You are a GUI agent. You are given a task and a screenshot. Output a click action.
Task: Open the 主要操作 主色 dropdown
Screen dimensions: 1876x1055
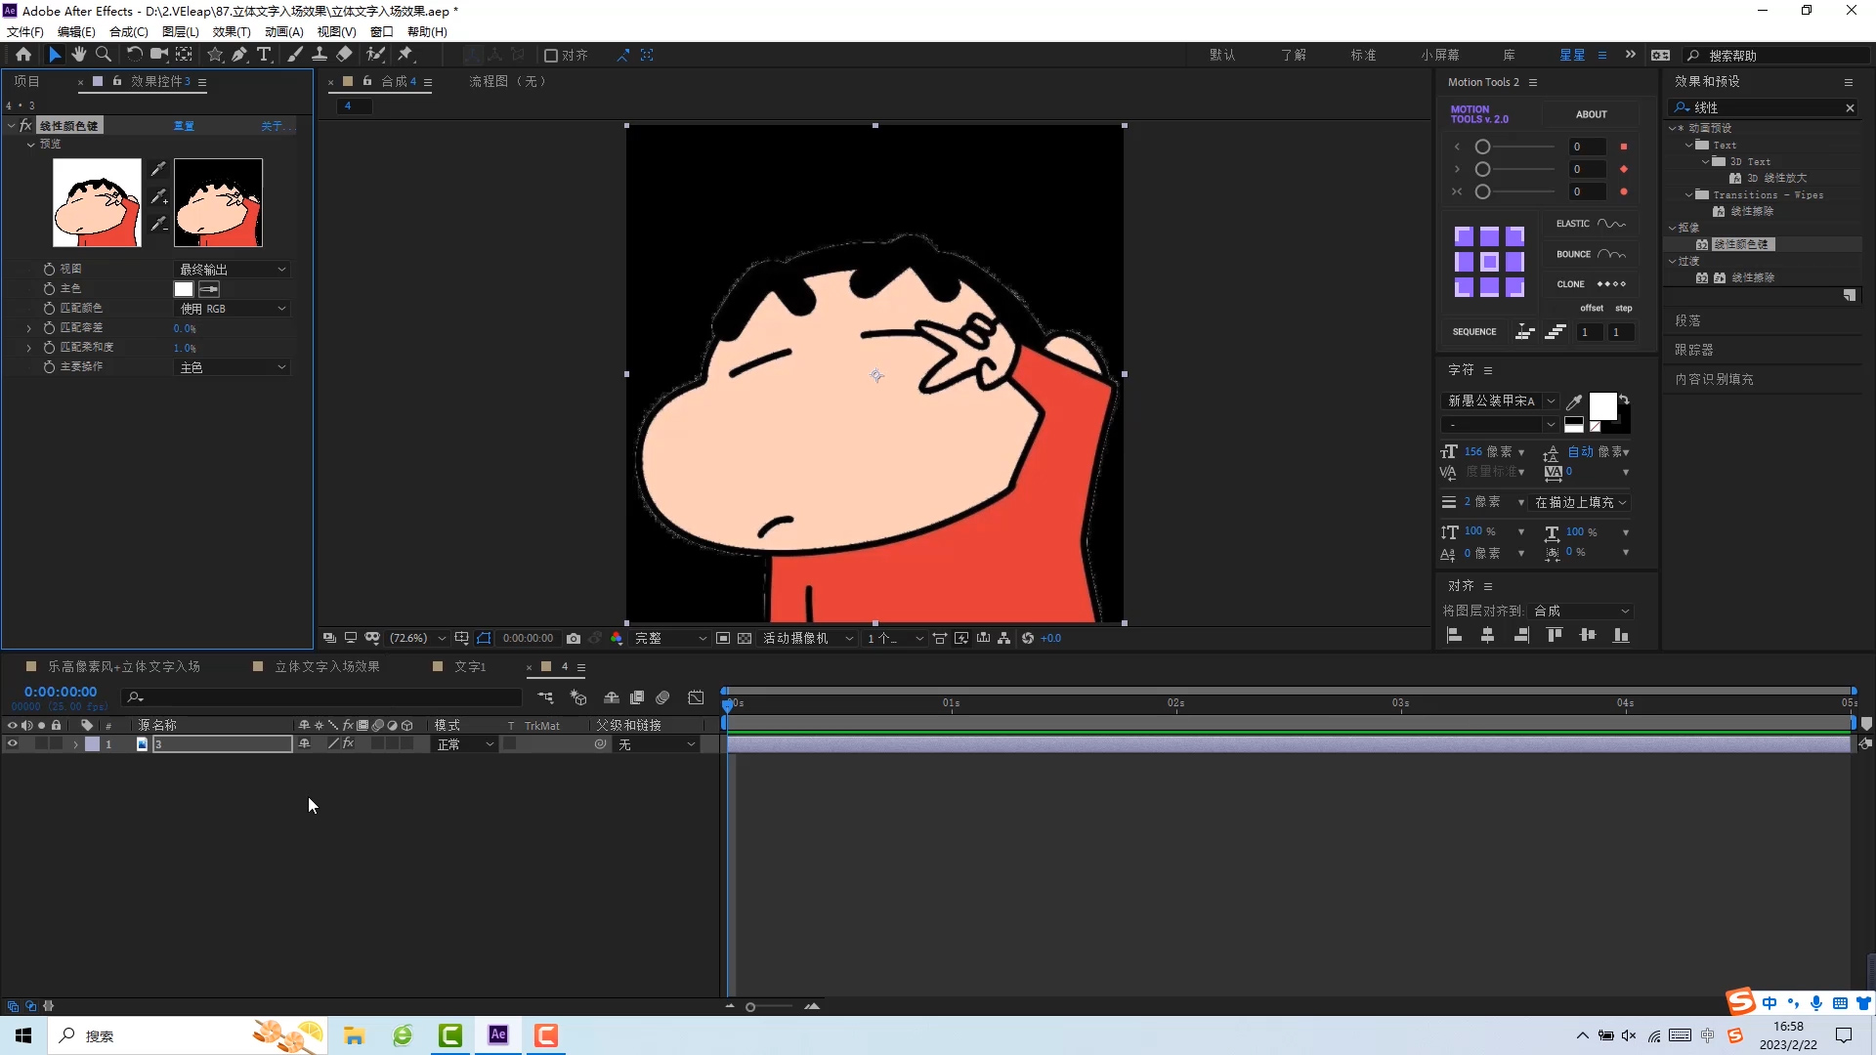tap(232, 367)
